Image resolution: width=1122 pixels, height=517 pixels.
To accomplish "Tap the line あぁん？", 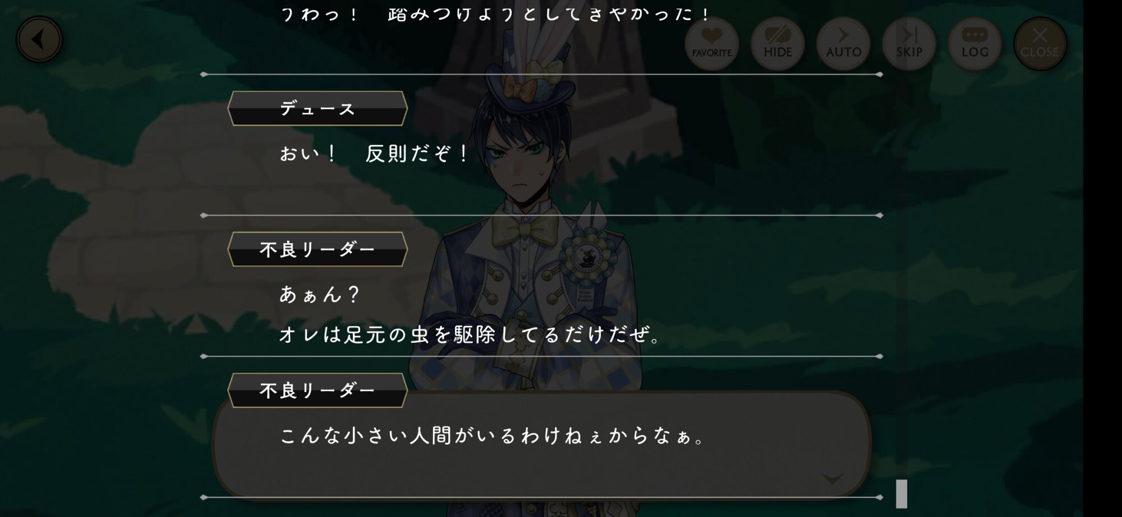I will [x=319, y=295].
